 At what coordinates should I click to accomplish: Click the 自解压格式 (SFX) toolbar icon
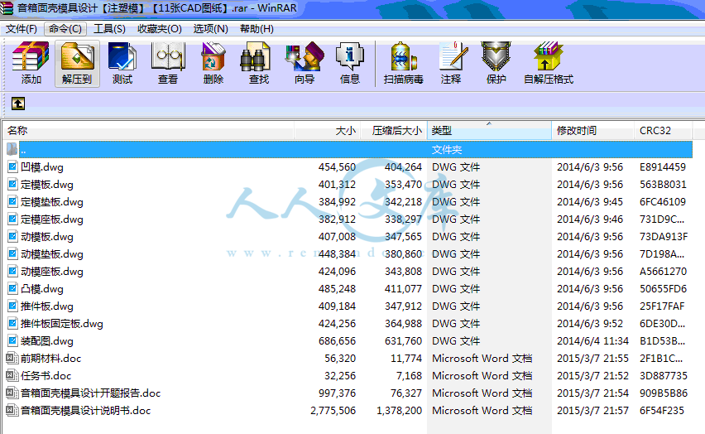[x=548, y=55]
